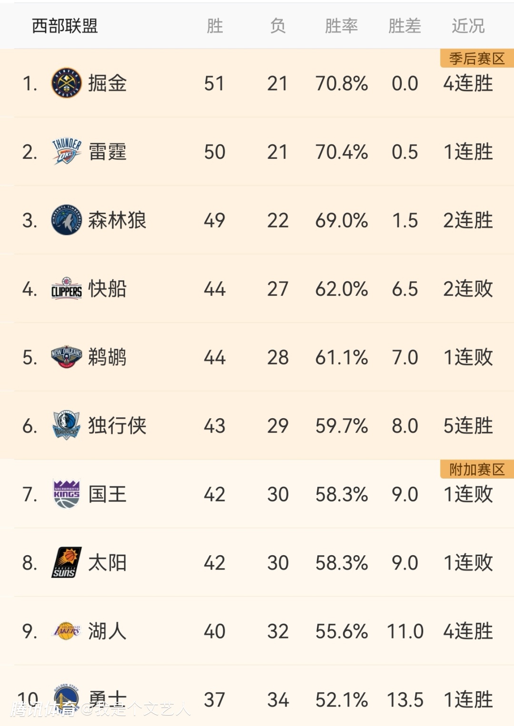Click the Clippers team logo
This screenshot has width=514, height=726.
click(x=66, y=289)
